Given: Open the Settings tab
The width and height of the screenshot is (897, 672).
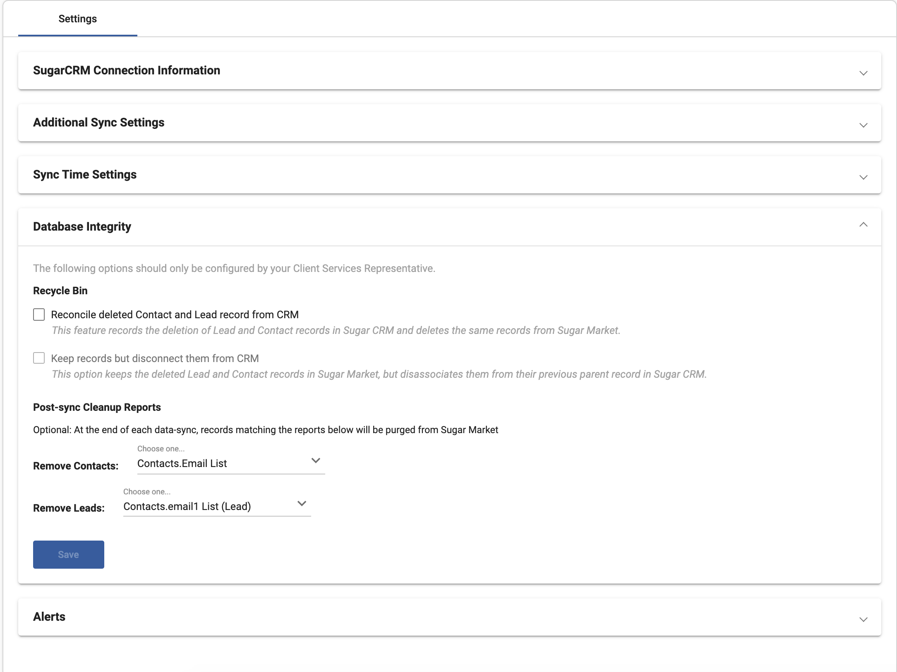Looking at the screenshot, I should [x=77, y=19].
